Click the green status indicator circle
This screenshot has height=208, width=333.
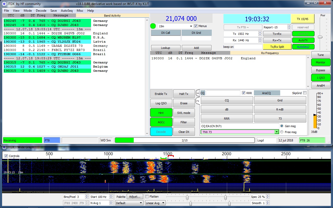(153, 26)
